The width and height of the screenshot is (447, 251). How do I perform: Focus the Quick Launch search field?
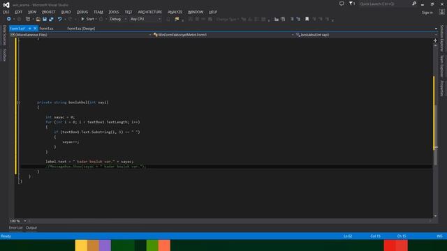tap(385, 4)
